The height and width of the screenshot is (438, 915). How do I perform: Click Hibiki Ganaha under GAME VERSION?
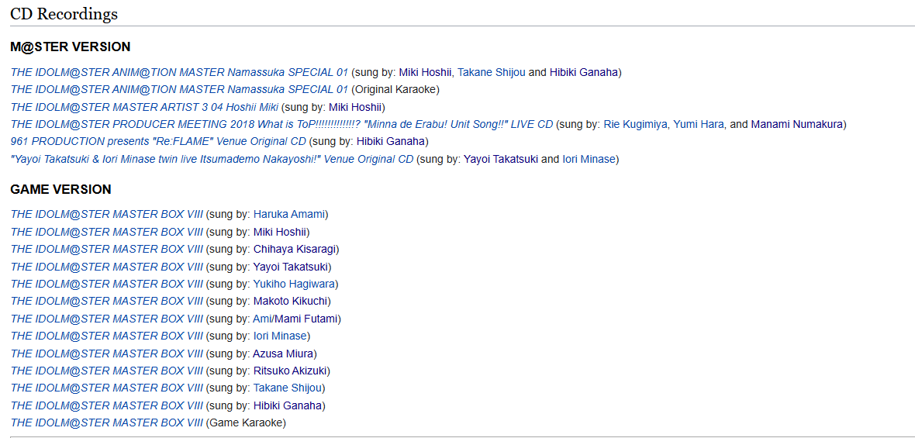coord(288,405)
